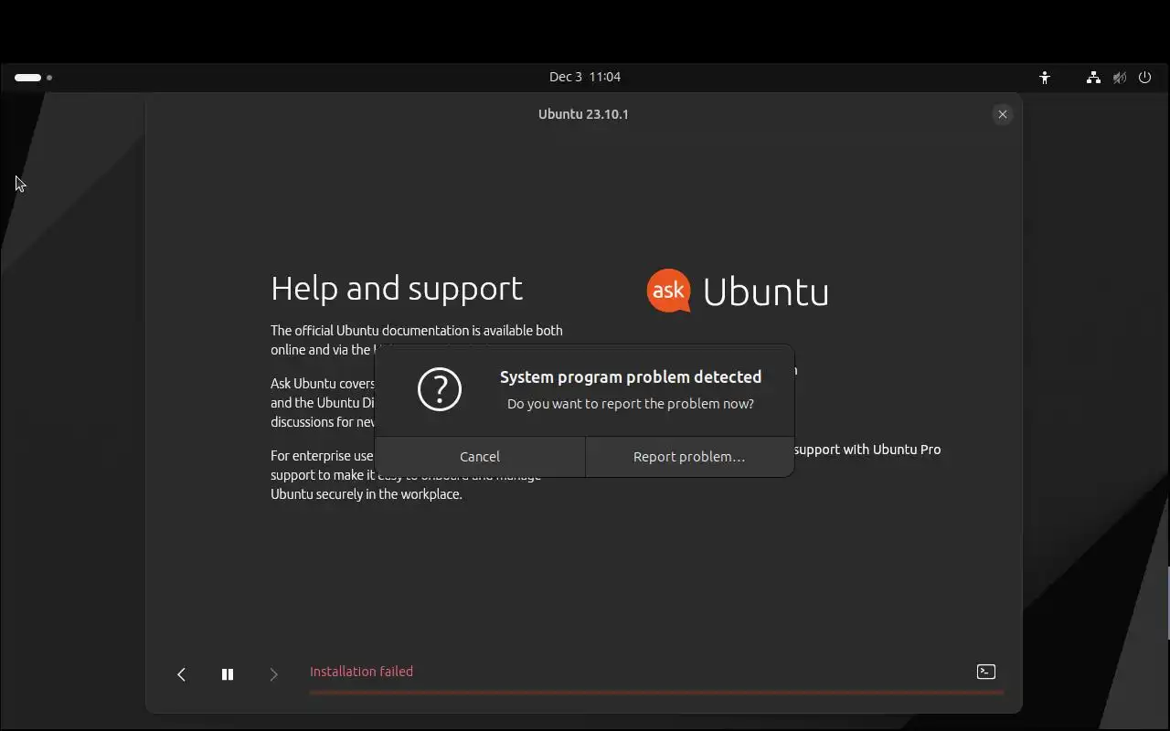Click 'Do you want to report the problem now?'
1170x731 pixels.
click(x=631, y=404)
